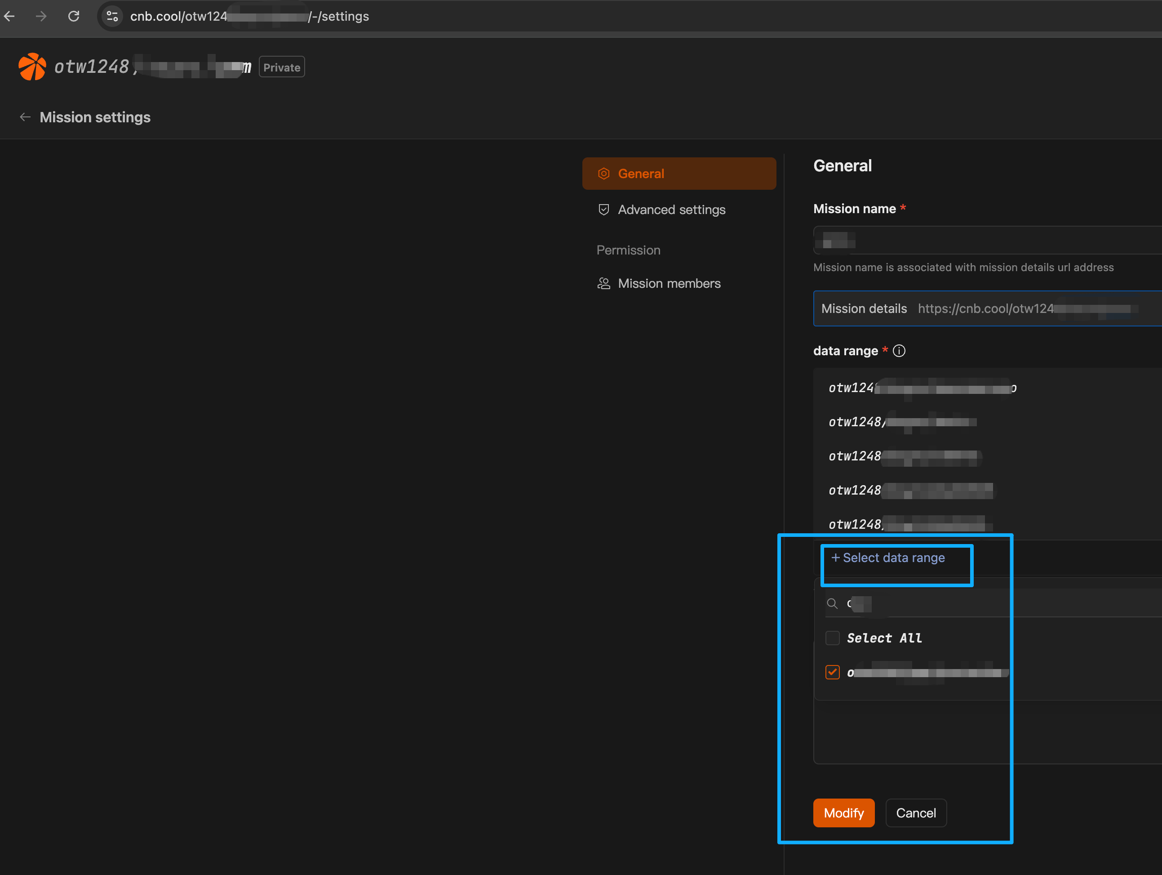Uncheck the checked repository checkbox

(x=833, y=672)
